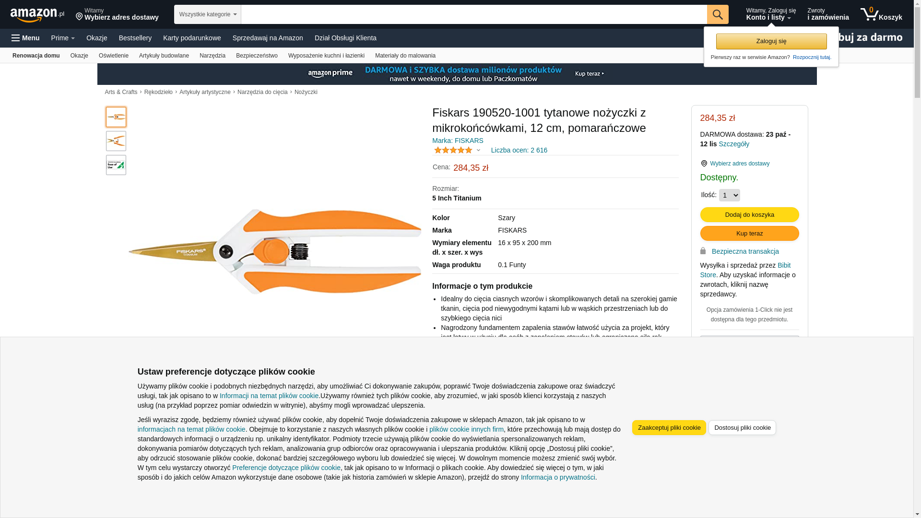Go to Karty podarunkowe
Screen dimensions: 921x518
tap(192, 38)
